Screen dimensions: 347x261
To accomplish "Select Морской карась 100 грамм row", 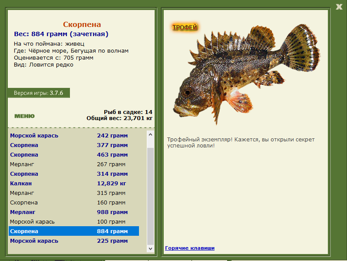I will point(74,221).
